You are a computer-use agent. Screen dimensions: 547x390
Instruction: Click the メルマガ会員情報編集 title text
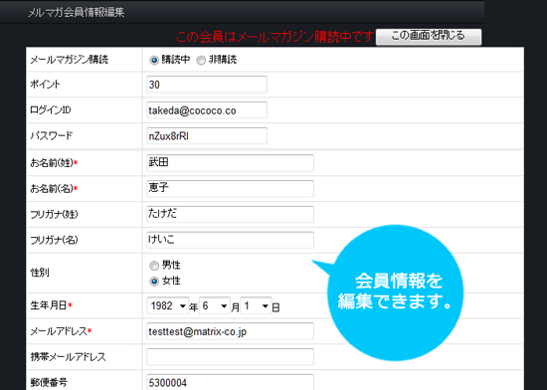point(76,13)
